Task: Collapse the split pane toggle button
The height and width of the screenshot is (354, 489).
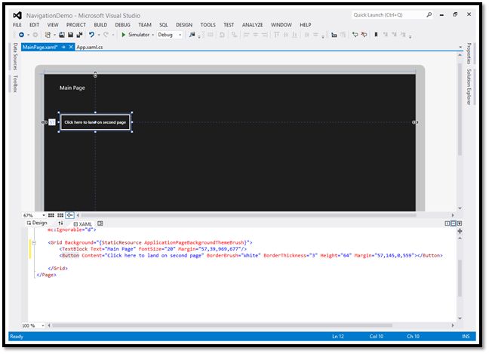Action: [x=460, y=223]
